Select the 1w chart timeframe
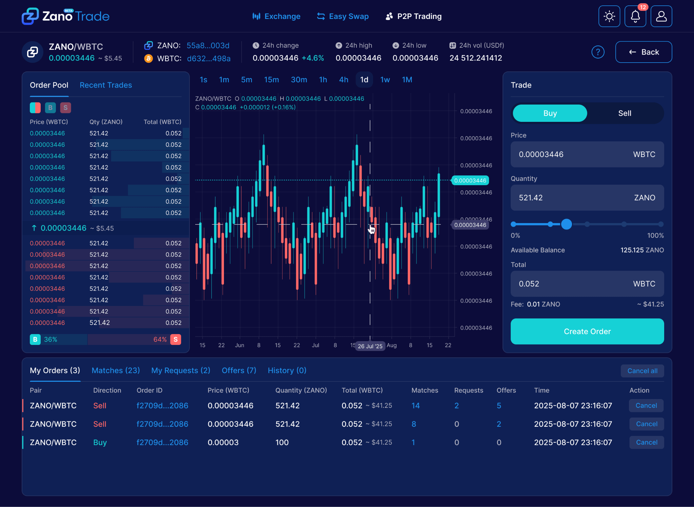This screenshot has width=694, height=507. [385, 80]
